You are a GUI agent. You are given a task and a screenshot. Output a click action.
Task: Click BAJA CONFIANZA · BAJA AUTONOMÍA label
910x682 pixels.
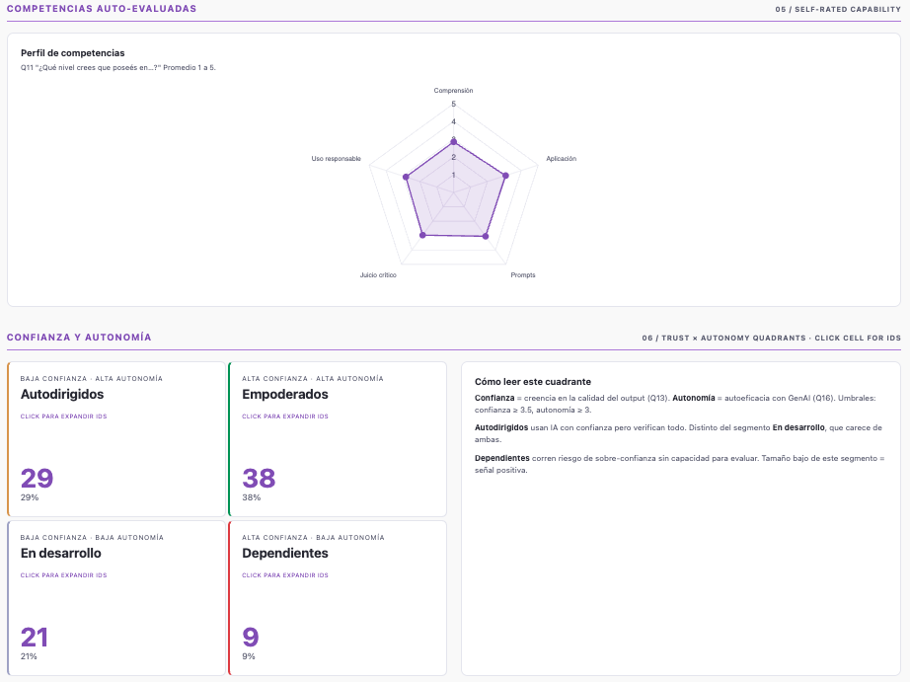(x=92, y=538)
